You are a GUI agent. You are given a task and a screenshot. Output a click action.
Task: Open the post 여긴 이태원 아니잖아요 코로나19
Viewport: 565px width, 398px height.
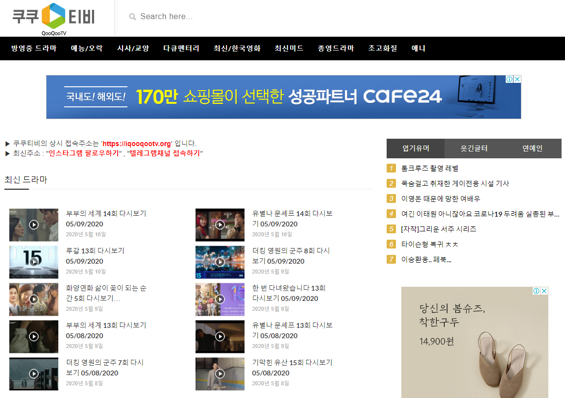[x=480, y=214]
